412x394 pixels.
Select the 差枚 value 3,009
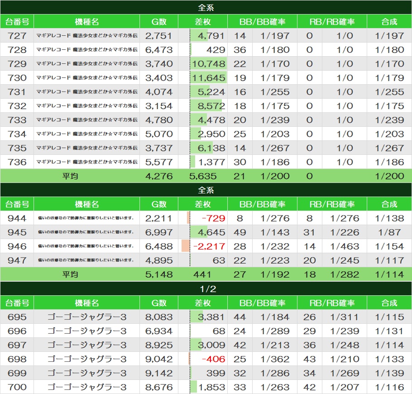(x=211, y=345)
